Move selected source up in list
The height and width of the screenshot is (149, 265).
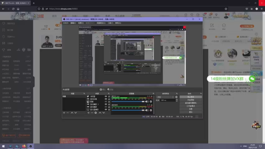(100, 113)
